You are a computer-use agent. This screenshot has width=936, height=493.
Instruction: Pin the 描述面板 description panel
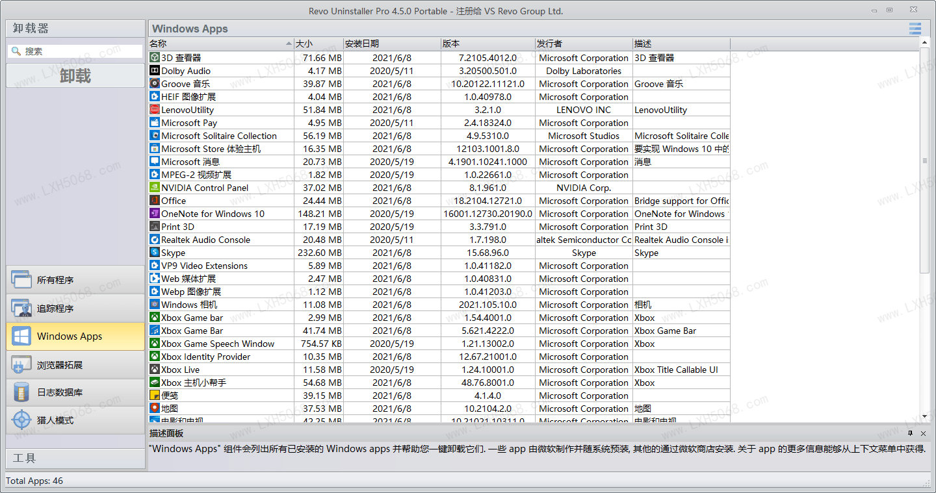tap(910, 433)
